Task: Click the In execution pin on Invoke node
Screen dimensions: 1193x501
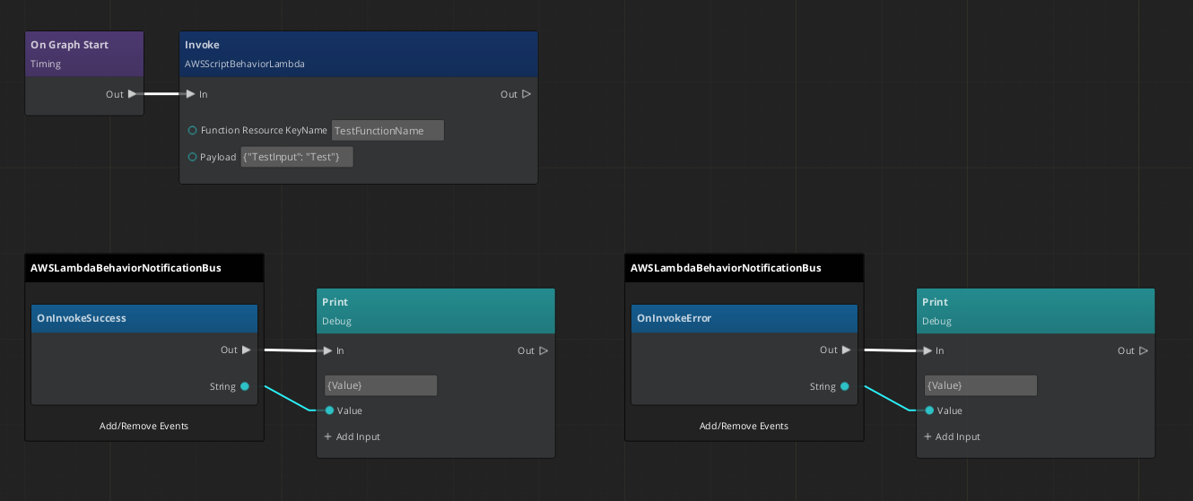Action: [189, 94]
